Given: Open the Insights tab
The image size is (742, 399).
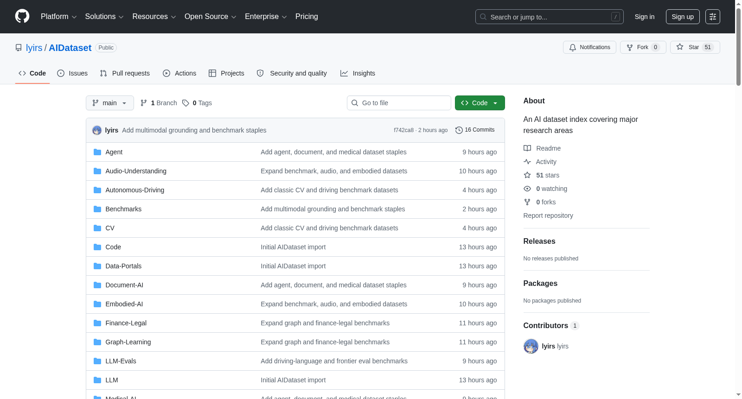Looking at the screenshot, I should coord(358,73).
